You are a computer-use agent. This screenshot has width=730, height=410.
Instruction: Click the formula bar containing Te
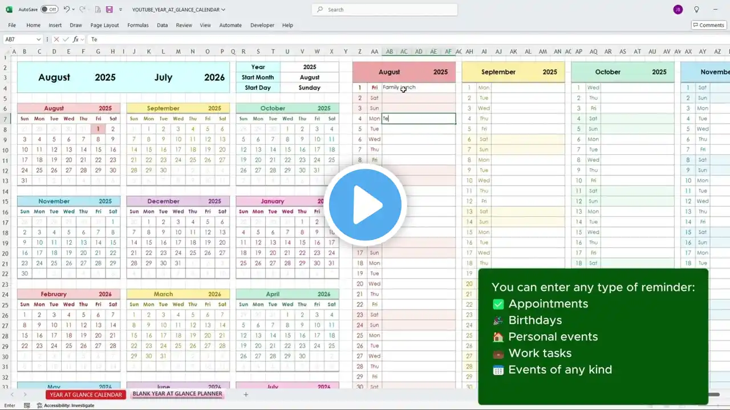pyautogui.click(x=408, y=39)
